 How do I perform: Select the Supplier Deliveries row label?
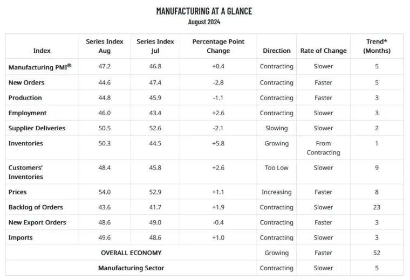(37, 128)
